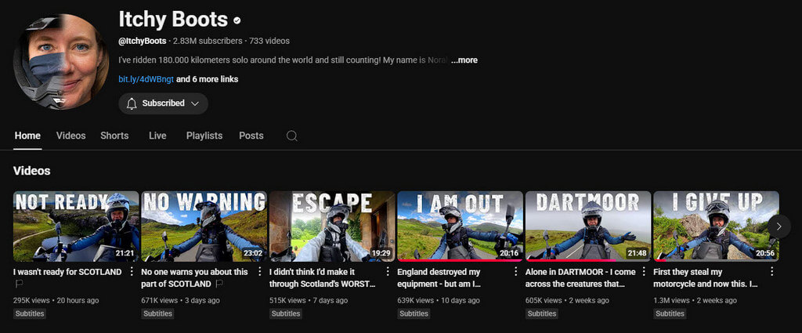Play the 'I GIVE UP' video thumbnail
Screen dimensions: 802x333
(x=717, y=226)
